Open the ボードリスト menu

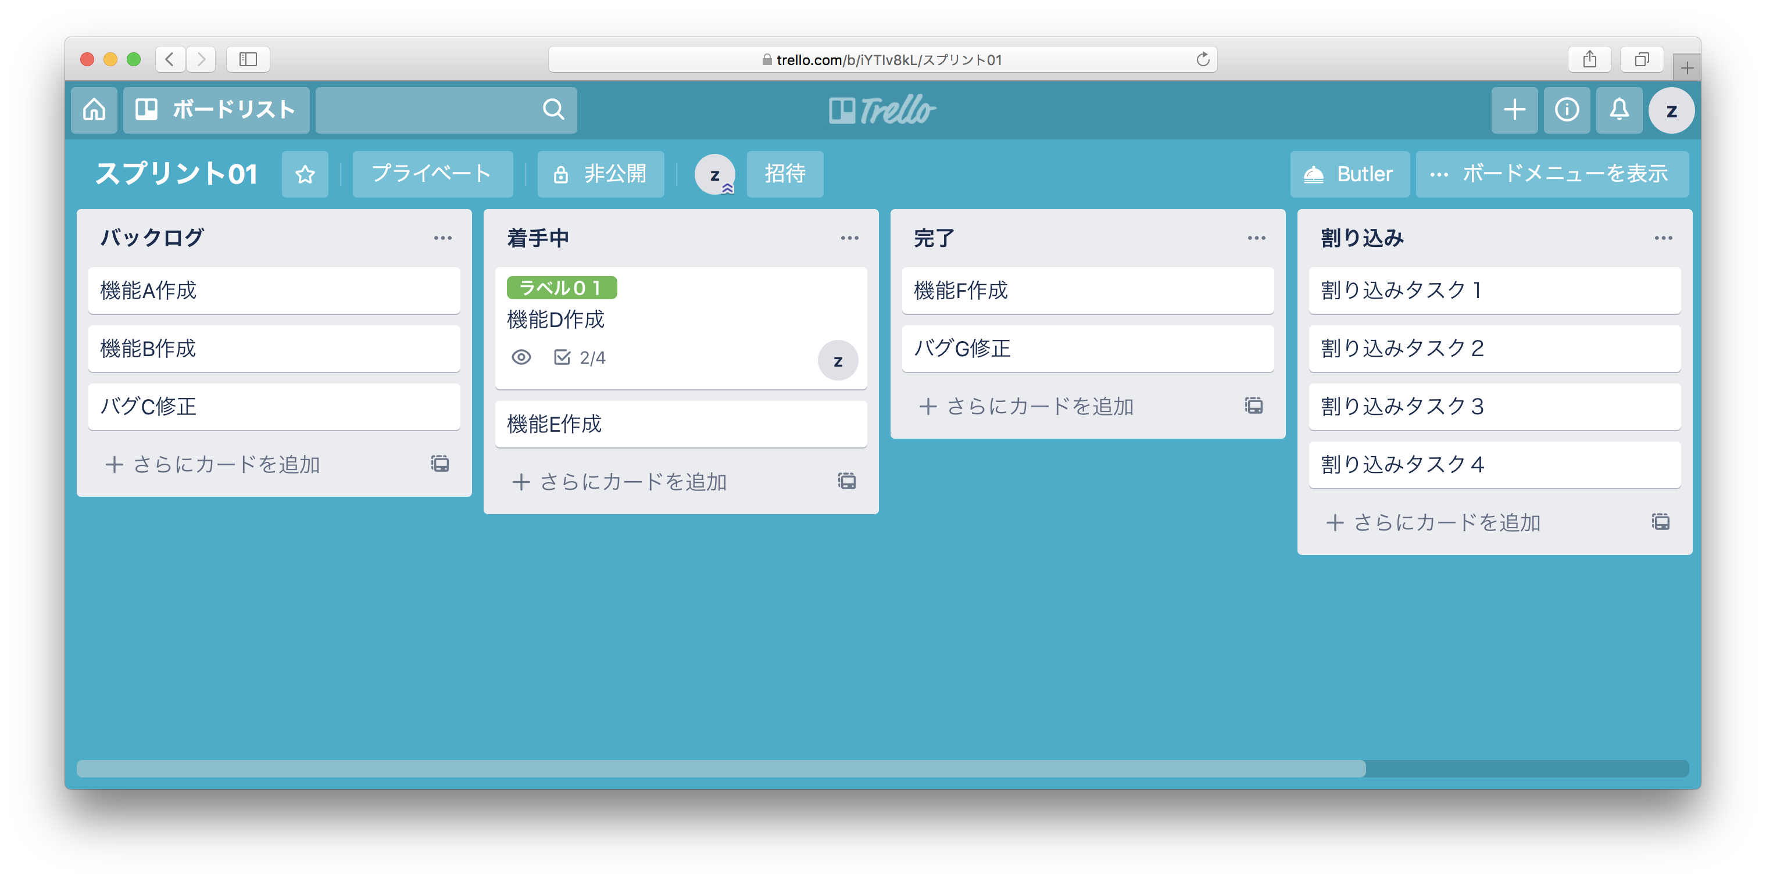pos(216,110)
